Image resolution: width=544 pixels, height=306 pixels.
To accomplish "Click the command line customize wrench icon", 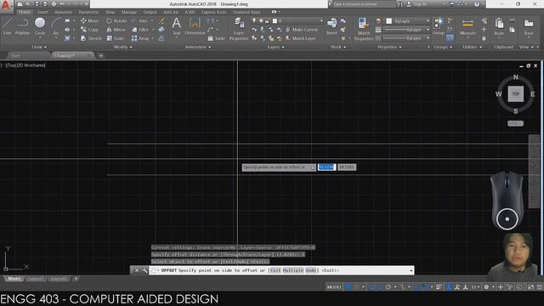I will 144,270.
